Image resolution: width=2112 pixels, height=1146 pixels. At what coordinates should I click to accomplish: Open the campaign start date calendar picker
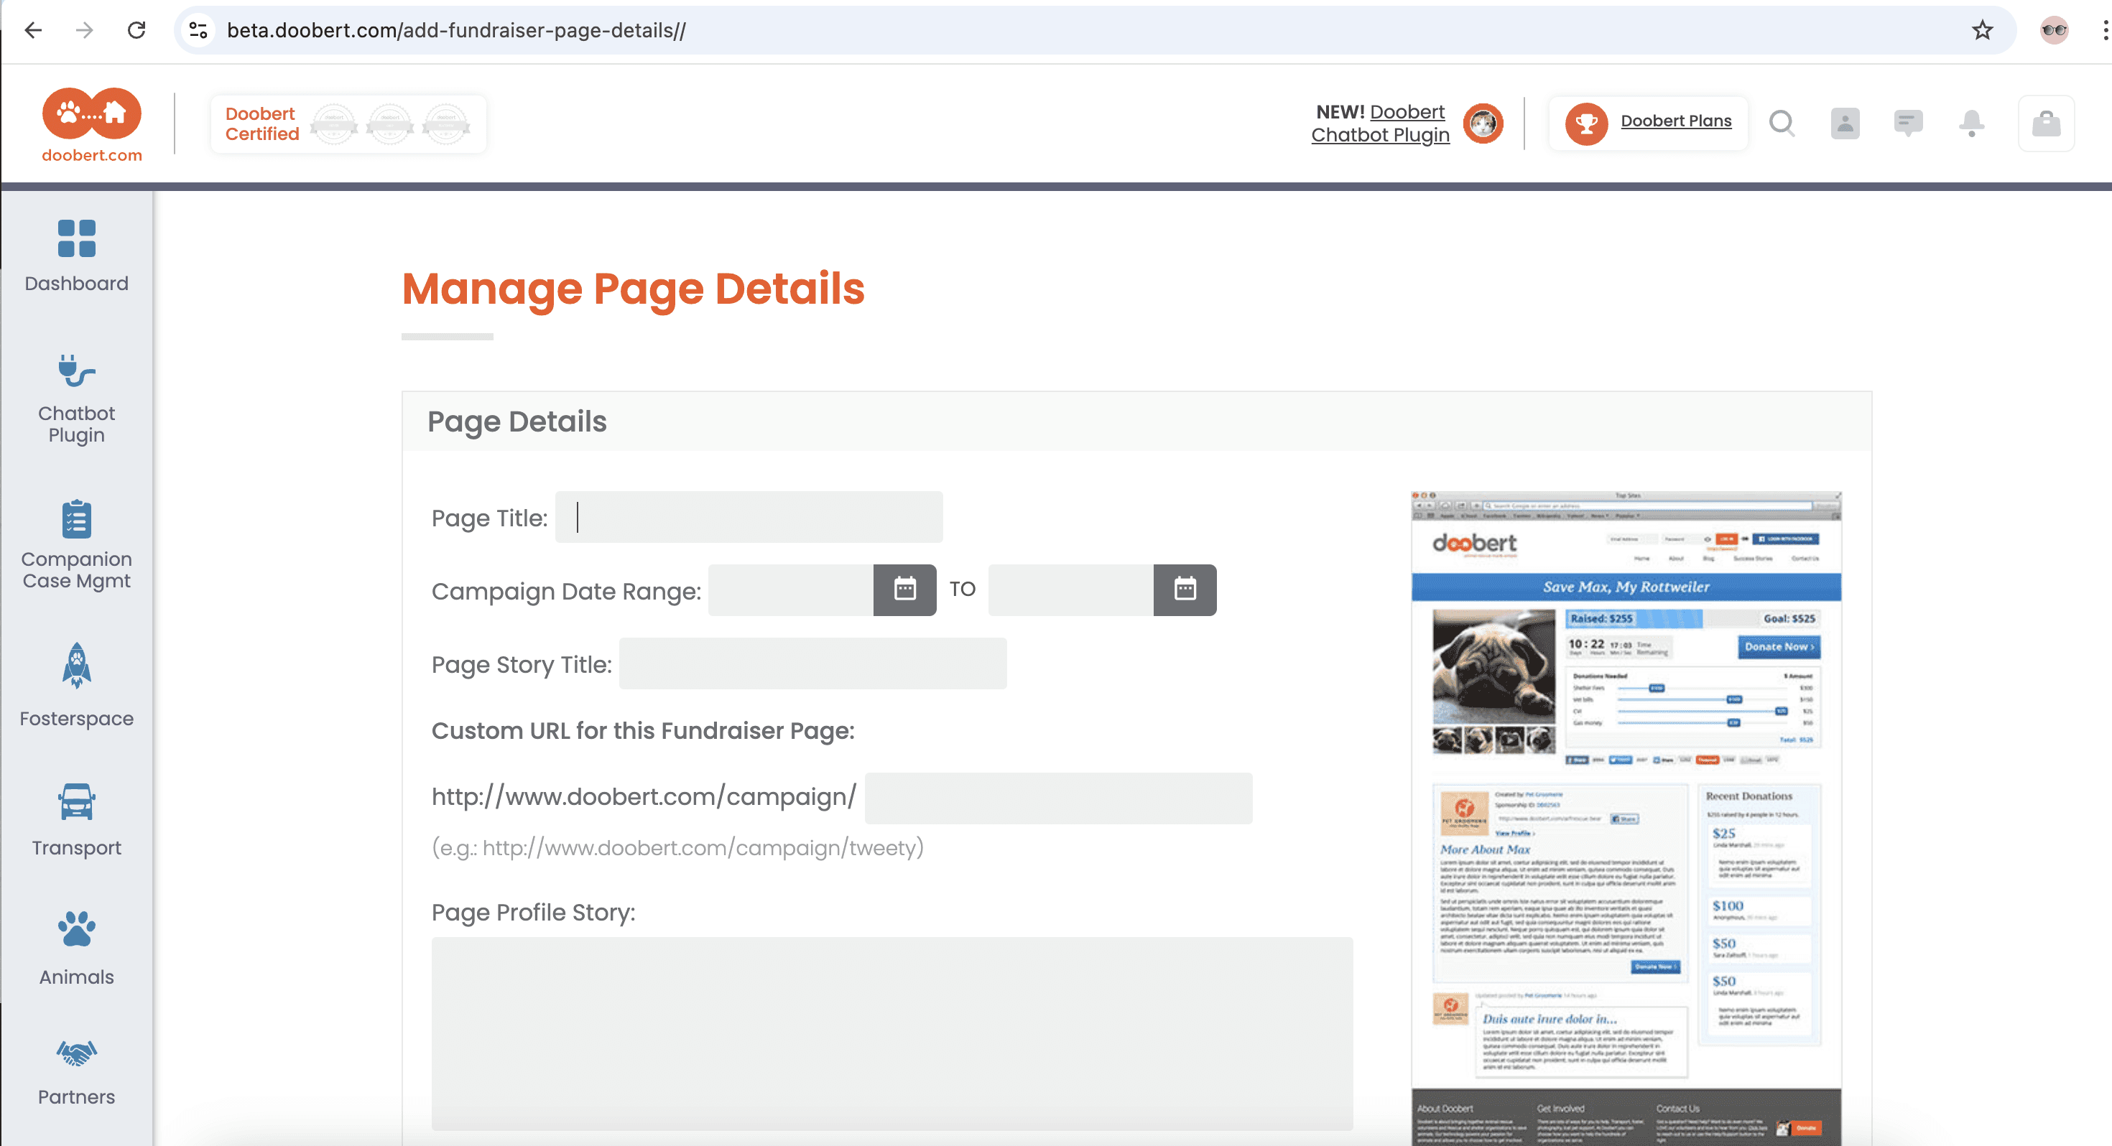click(904, 590)
